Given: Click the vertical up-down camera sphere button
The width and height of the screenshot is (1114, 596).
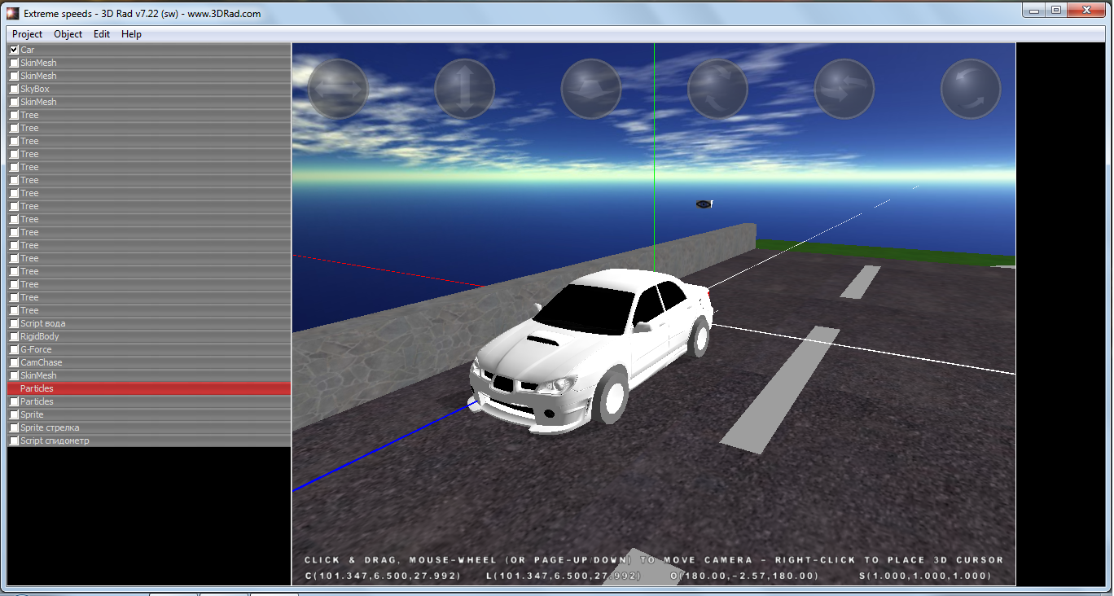Looking at the screenshot, I should click(465, 90).
